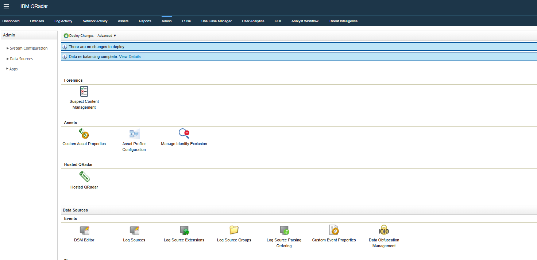Click the Deploy Changes button label
This screenshot has height=260, width=537.
pos(81,36)
